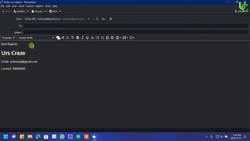Toggle italic formatting
The width and height of the screenshot is (250, 141).
pos(82,38)
